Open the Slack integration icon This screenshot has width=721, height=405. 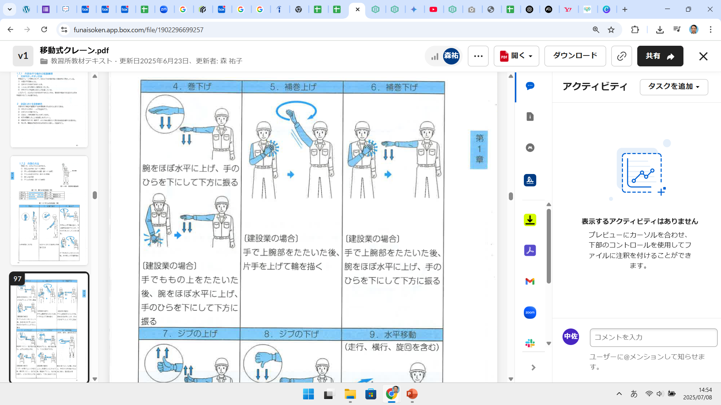point(530,343)
